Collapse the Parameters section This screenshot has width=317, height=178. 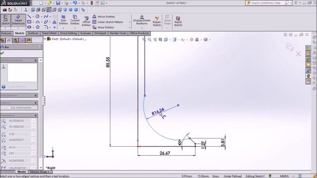[36, 115]
